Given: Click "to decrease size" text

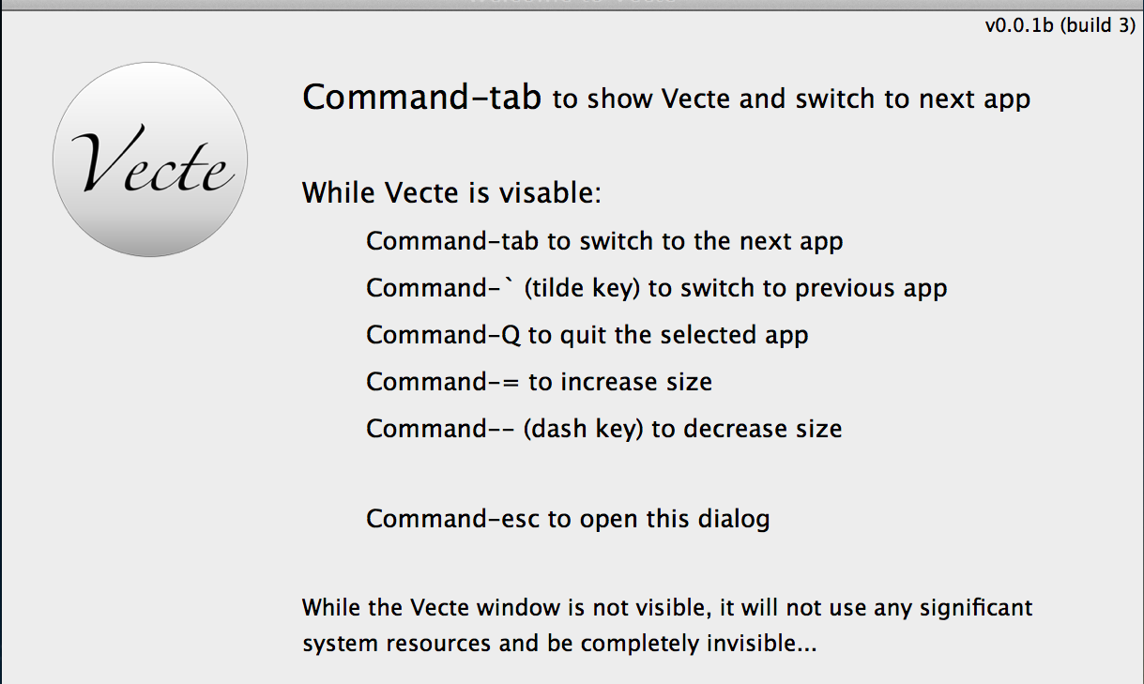Looking at the screenshot, I should tap(747, 429).
